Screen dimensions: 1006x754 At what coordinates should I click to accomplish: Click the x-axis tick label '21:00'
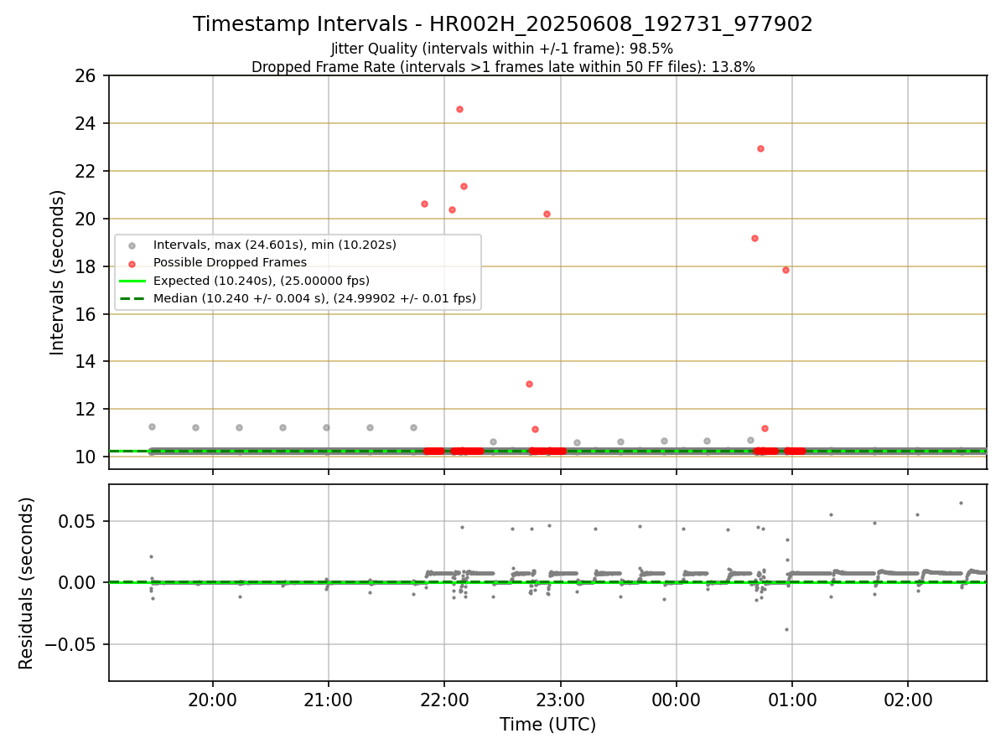point(329,699)
